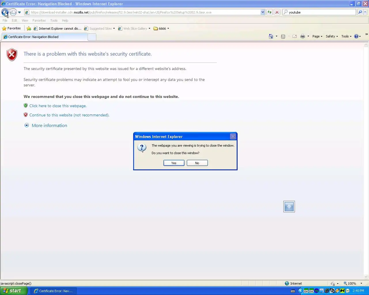
Task: Click Add to Favorites Bar icon
Action: pyautogui.click(x=29, y=28)
